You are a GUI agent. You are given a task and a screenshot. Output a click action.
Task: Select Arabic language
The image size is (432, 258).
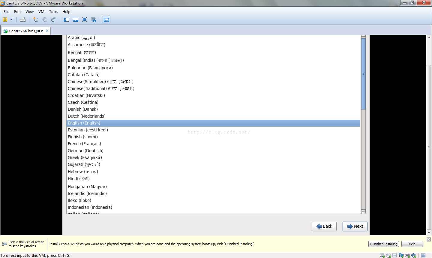[x=213, y=37]
